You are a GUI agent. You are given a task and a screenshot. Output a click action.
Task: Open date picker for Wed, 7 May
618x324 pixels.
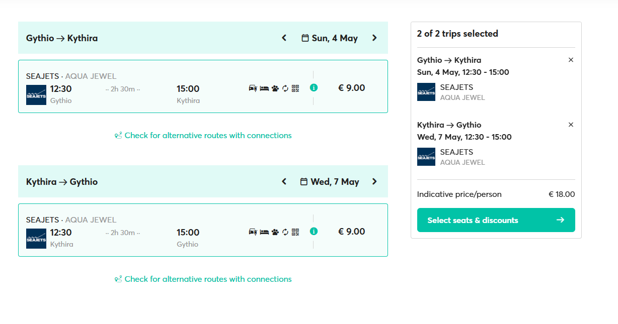click(330, 182)
